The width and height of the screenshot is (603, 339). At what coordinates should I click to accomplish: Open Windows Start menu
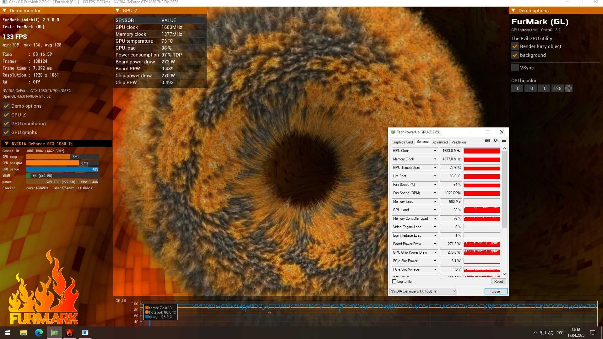(8, 333)
